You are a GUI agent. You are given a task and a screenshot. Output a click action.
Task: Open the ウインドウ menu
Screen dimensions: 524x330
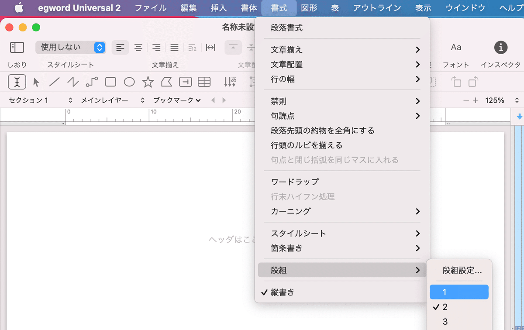465,8
